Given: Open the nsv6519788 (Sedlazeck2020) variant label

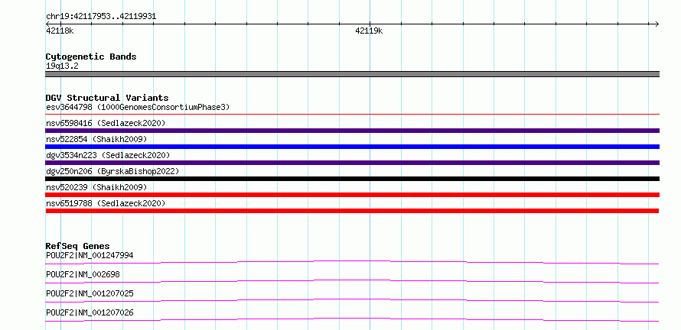Looking at the screenshot, I should (106, 203).
